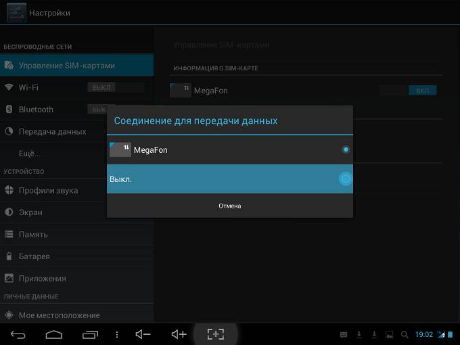Tap the screenshot capture icon
Viewport: 460px width, 345px height.
coord(215,334)
